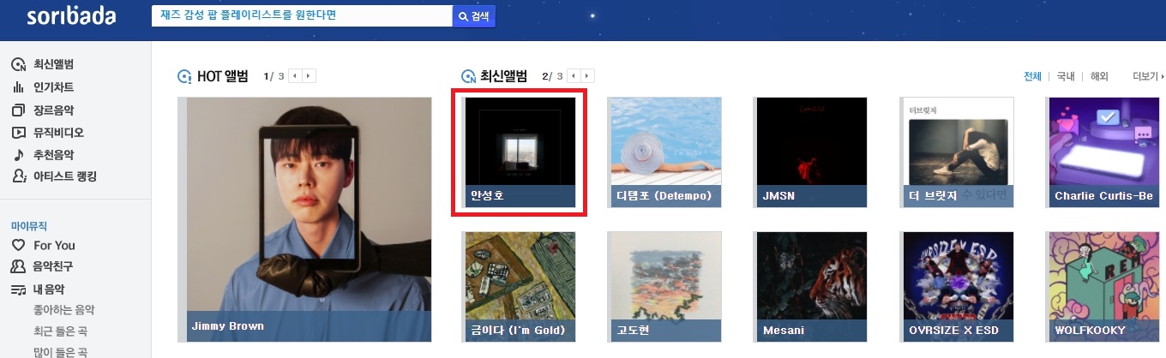Screen dimensions: 1166x358
Task: Click the 검색 search button
Action: (x=474, y=16)
